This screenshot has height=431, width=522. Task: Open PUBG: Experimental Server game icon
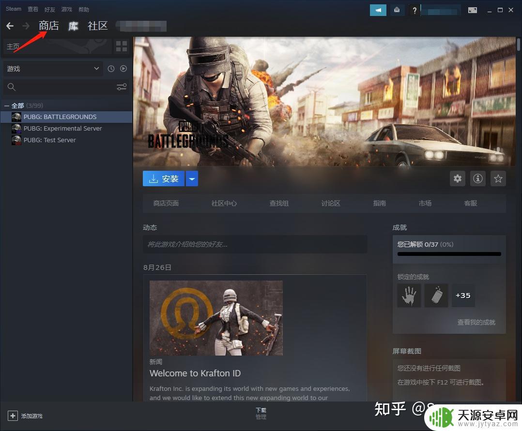[x=16, y=128]
